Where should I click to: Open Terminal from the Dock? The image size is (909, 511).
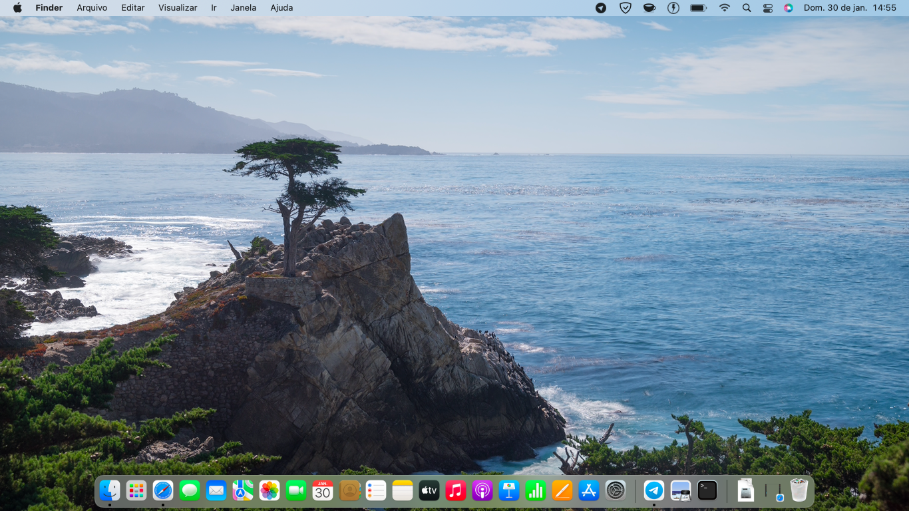coord(707,491)
